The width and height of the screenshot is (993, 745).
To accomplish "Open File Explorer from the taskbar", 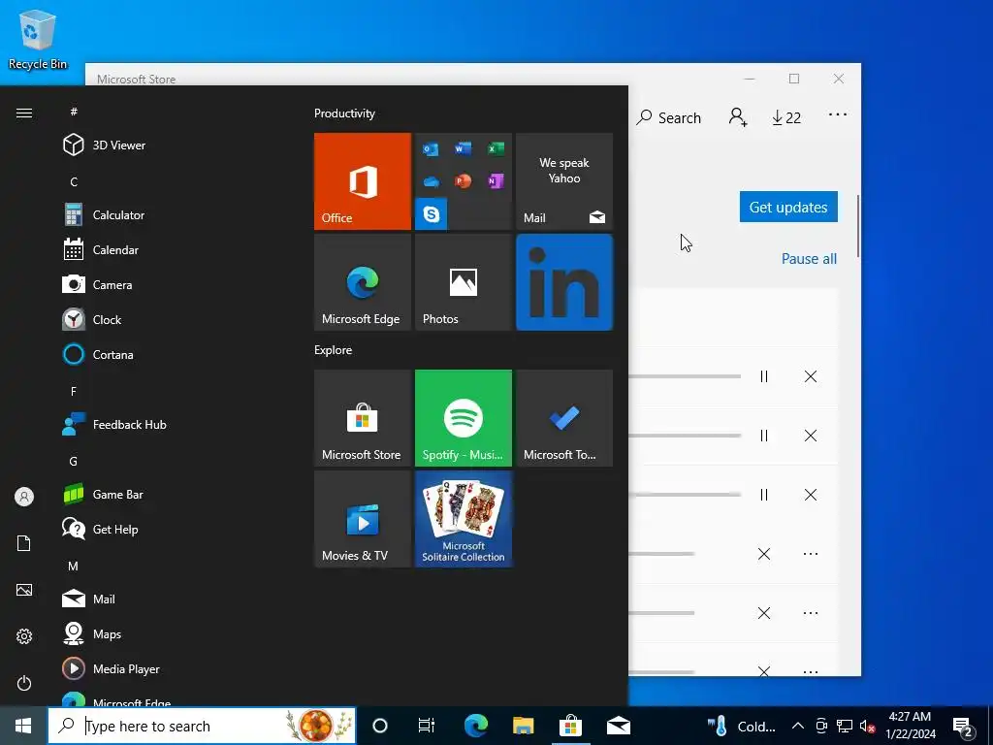I will (x=523, y=726).
